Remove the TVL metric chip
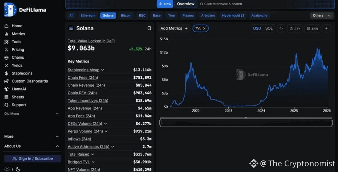Viewport: 338px width, 172px height. pyautogui.click(x=204, y=28)
